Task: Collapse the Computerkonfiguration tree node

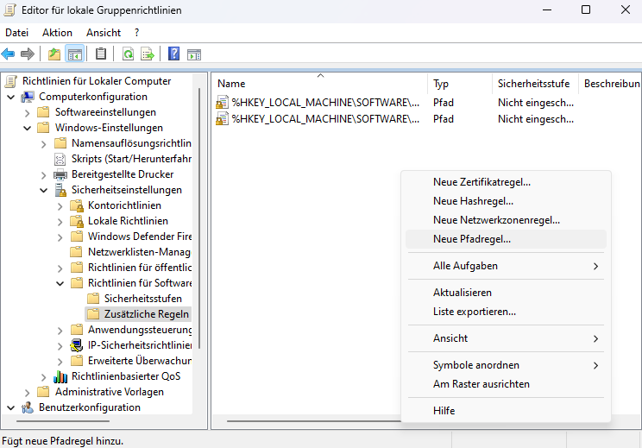Action: pos(10,97)
